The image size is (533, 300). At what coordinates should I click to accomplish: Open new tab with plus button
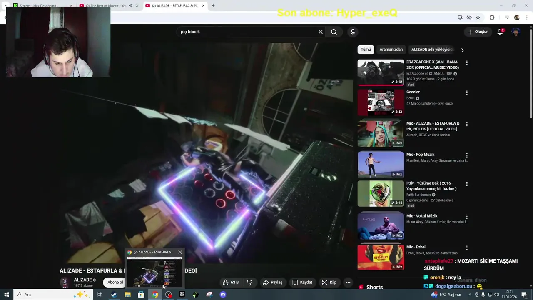pyautogui.click(x=213, y=6)
